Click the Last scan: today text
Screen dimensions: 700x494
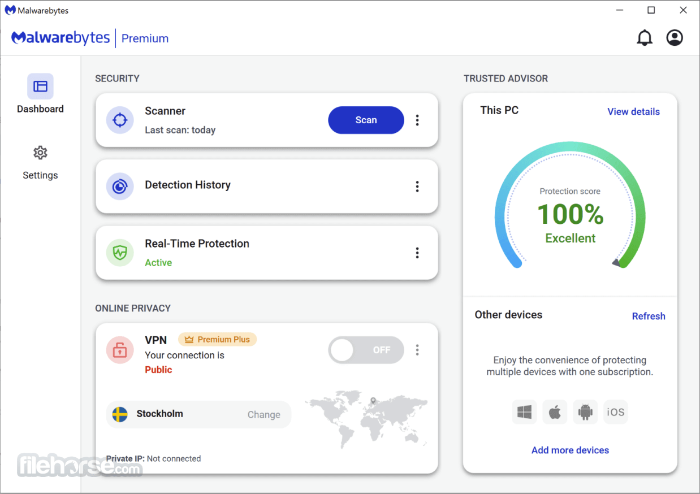180,130
